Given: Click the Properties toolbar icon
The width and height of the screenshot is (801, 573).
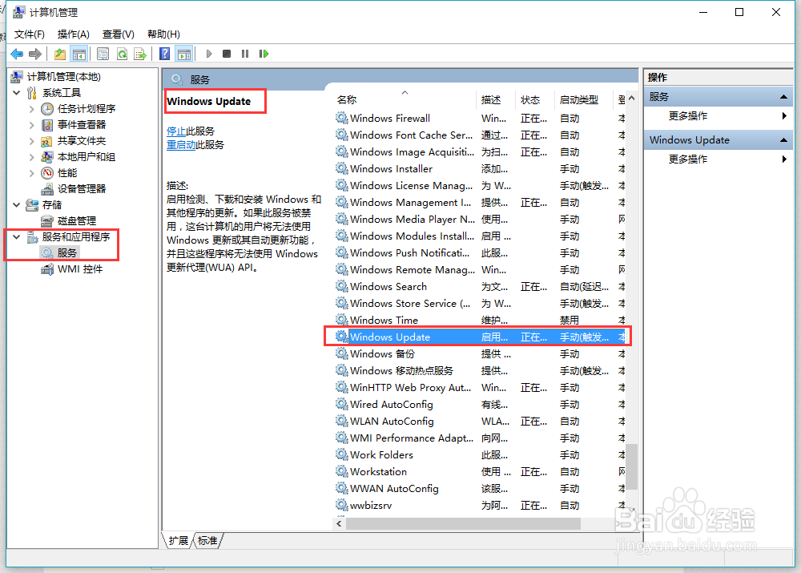Looking at the screenshot, I should 103,54.
